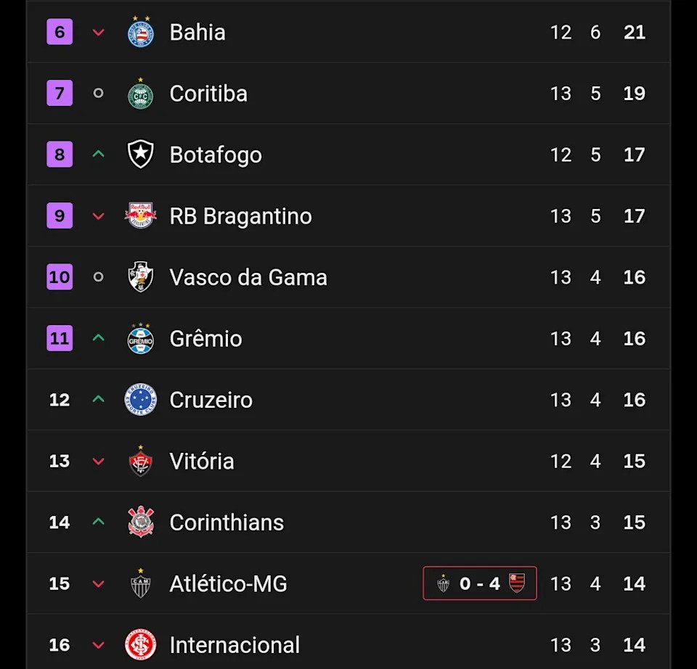Click the red down arrow beside Bahia
697x669 pixels.
[x=99, y=33]
